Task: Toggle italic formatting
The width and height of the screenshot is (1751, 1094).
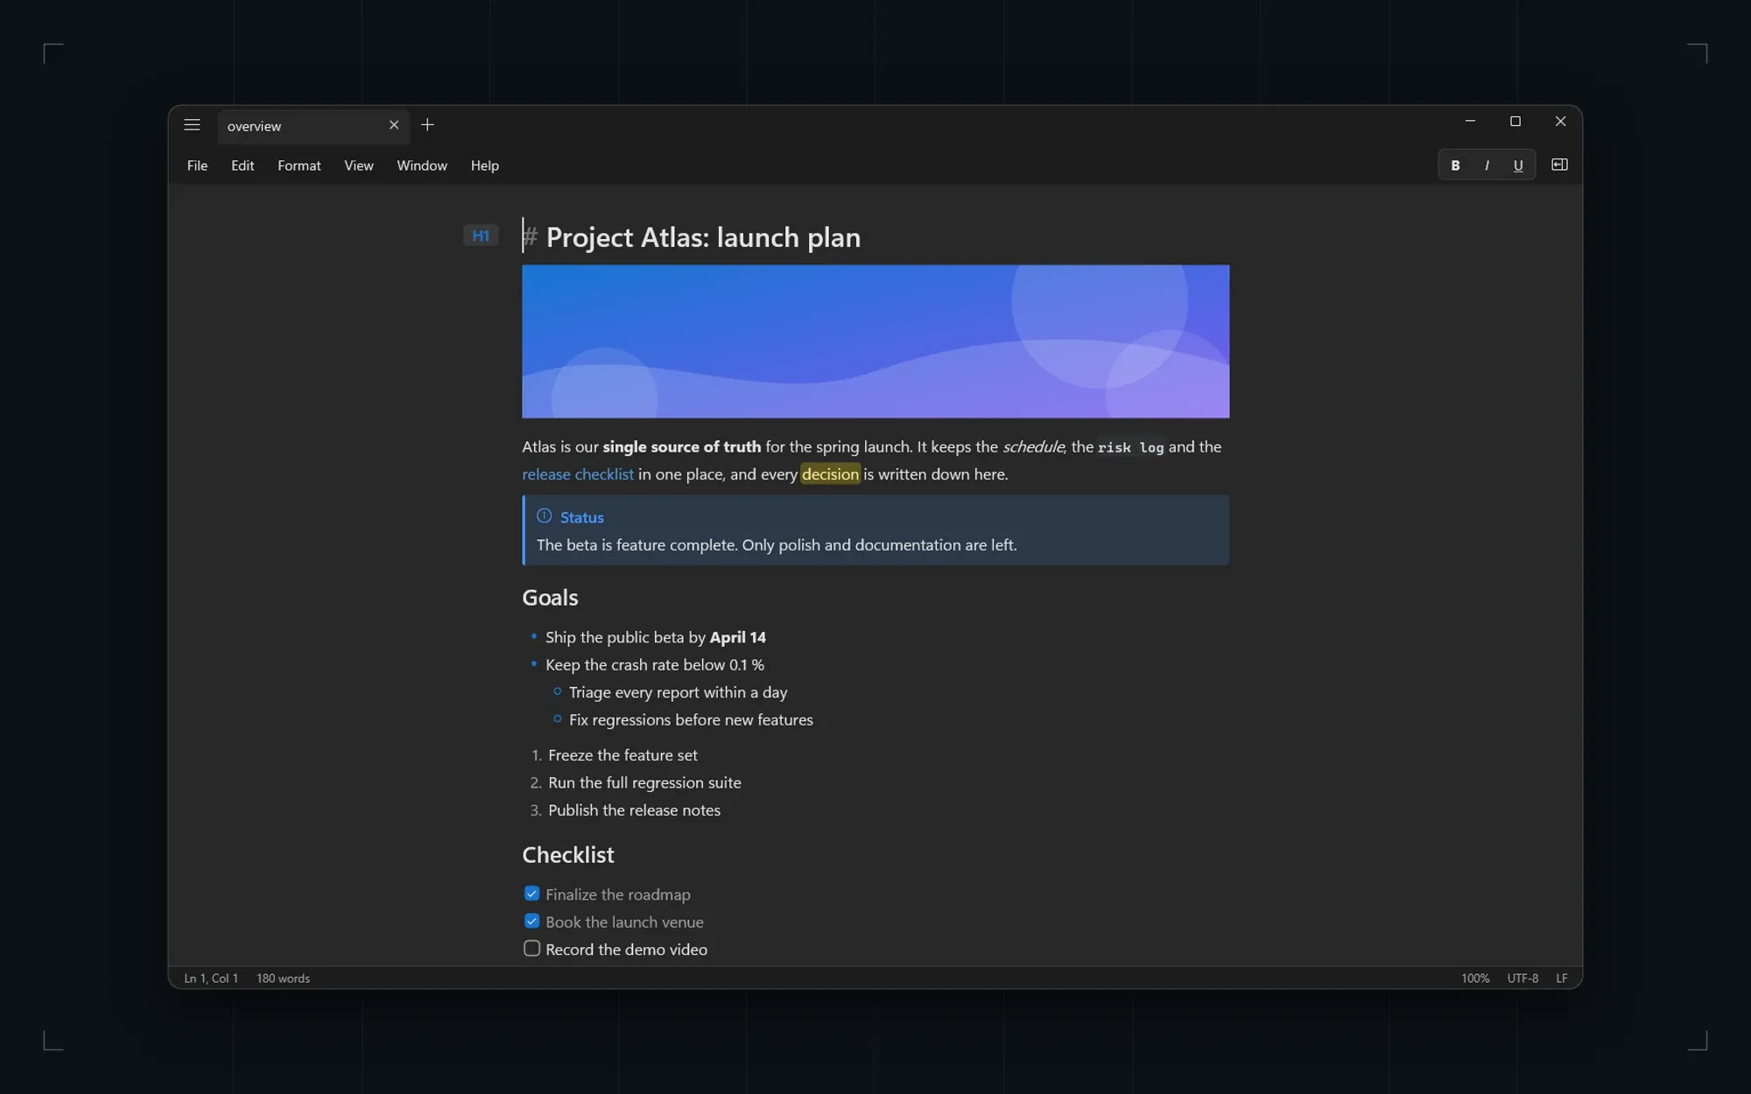Action: pyautogui.click(x=1487, y=165)
